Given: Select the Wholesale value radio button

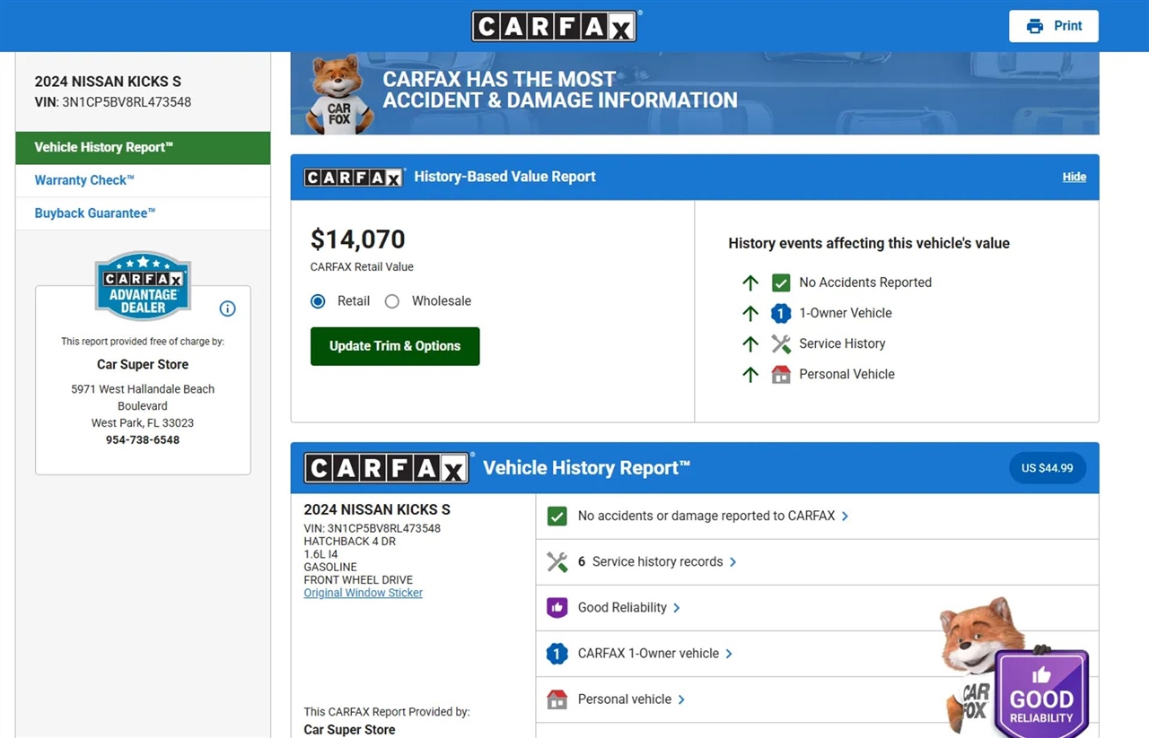Looking at the screenshot, I should click(392, 301).
